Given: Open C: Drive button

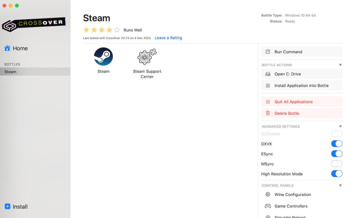Looking at the screenshot, I should coord(301,74).
